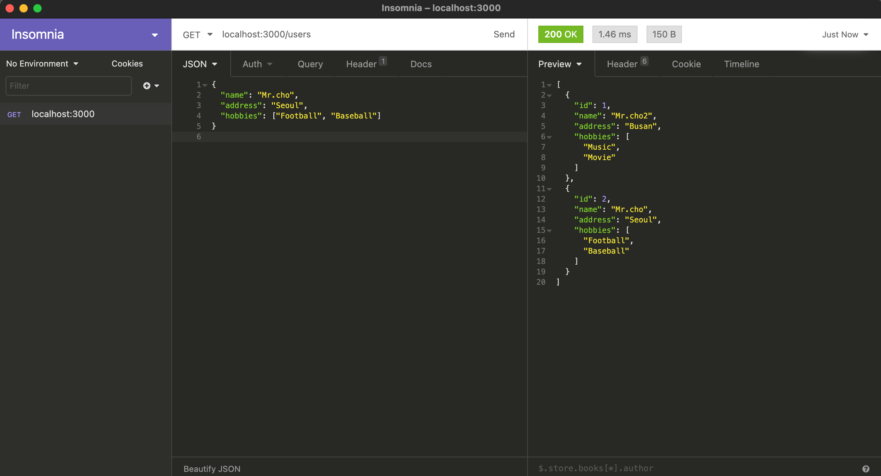Click the help question mark icon
Screen dimensions: 881x476
866,468
